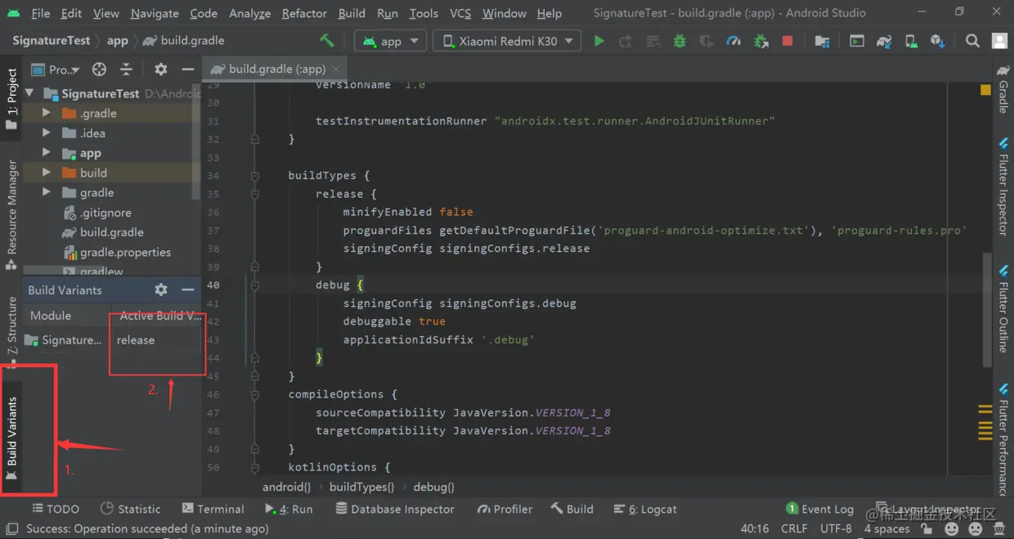The height and width of the screenshot is (539, 1014).
Task: Hide the Project panel with minus icon
Action: pos(187,70)
